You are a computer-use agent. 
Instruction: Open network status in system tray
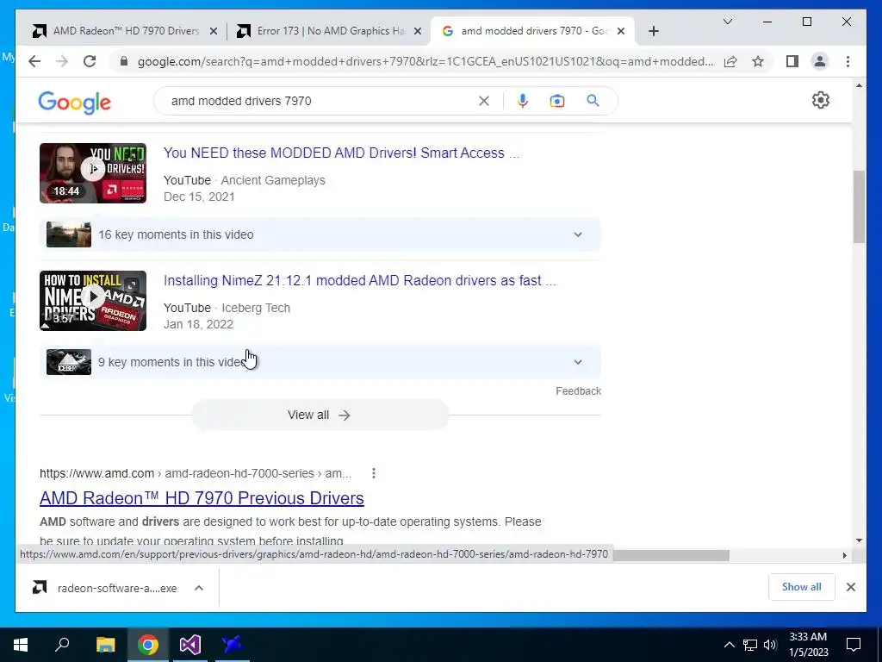(750, 645)
